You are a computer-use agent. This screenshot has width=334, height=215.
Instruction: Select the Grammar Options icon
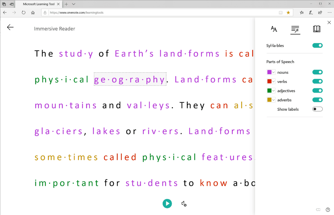tap(295, 29)
